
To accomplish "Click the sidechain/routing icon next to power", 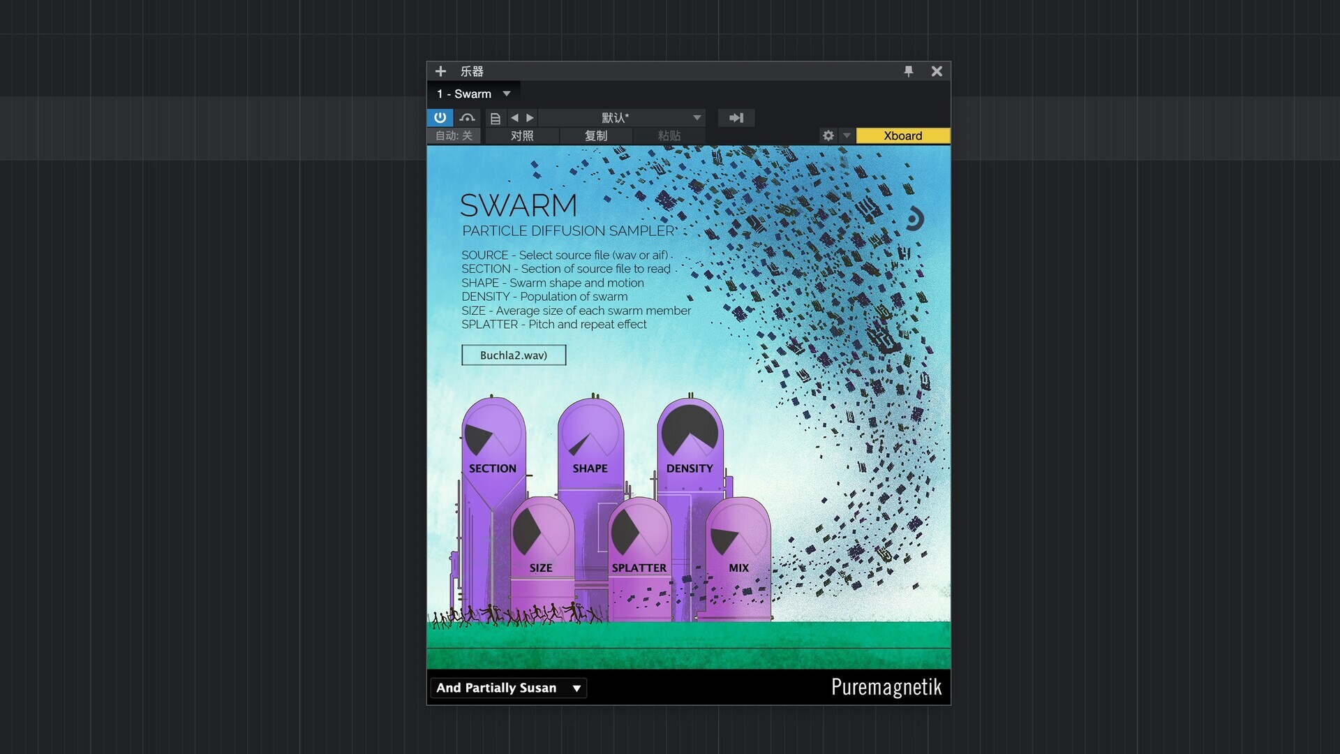I will point(467,117).
